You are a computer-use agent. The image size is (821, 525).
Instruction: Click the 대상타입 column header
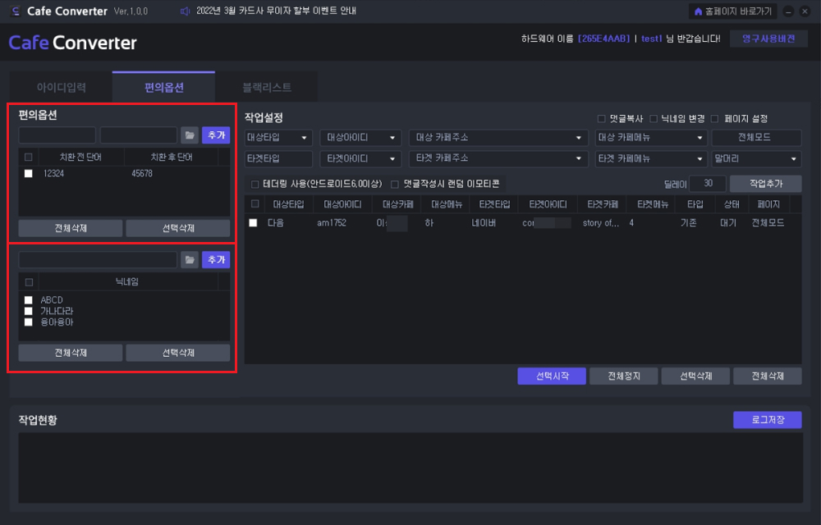[288, 204]
